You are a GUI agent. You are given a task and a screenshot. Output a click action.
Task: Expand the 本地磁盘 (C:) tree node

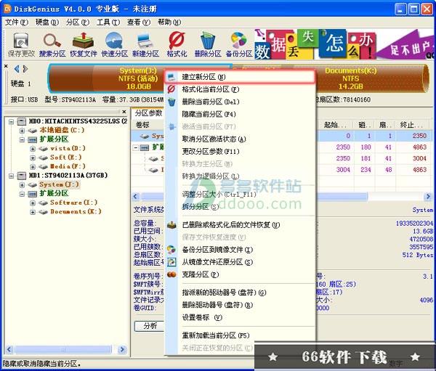[x=22, y=131]
